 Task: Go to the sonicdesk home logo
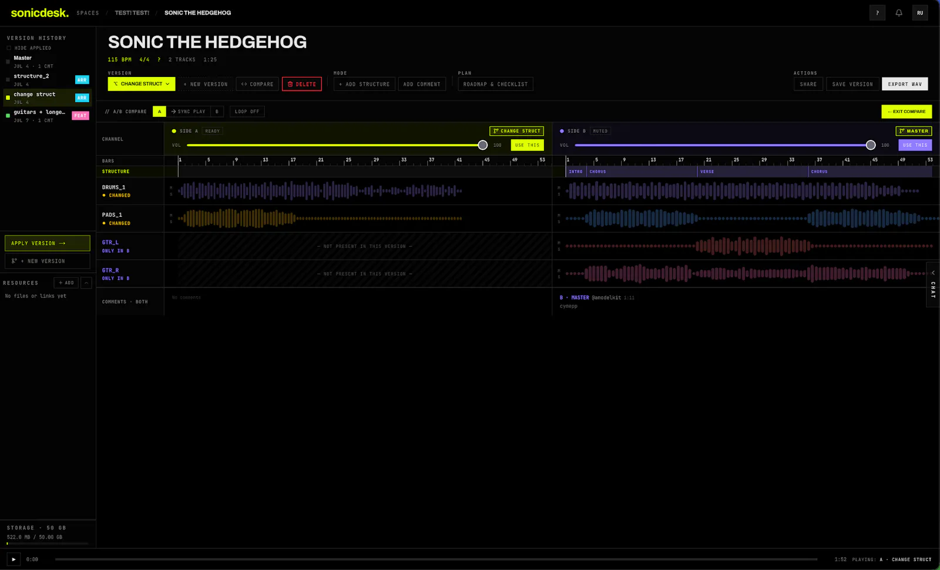tap(39, 12)
